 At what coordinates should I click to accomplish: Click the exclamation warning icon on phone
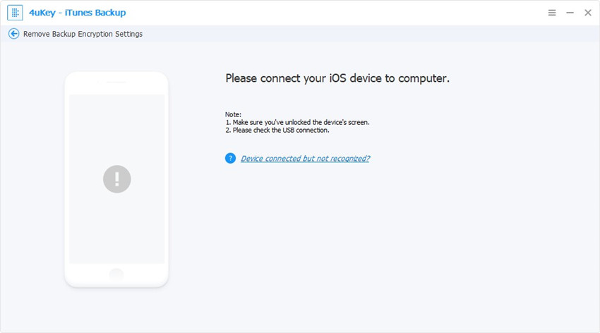tap(116, 179)
